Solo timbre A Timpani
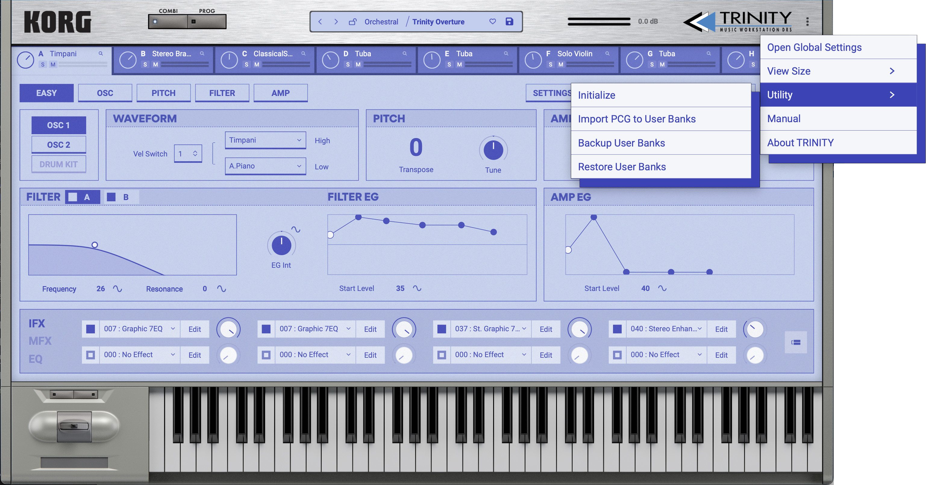The width and height of the screenshot is (926, 485). coord(43,65)
